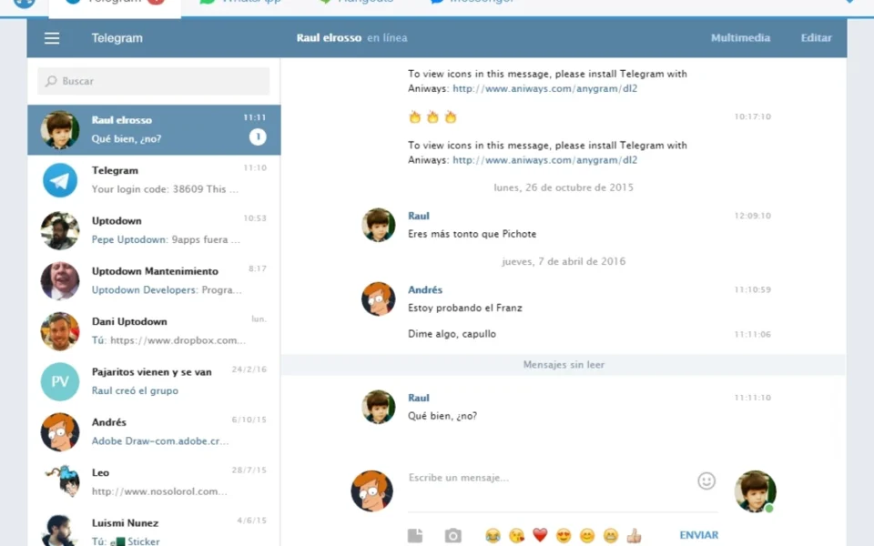Open Leo's chat with nosolorol.com link
The height and width of the screenshot is (546, 874).
tap(154, 482)
